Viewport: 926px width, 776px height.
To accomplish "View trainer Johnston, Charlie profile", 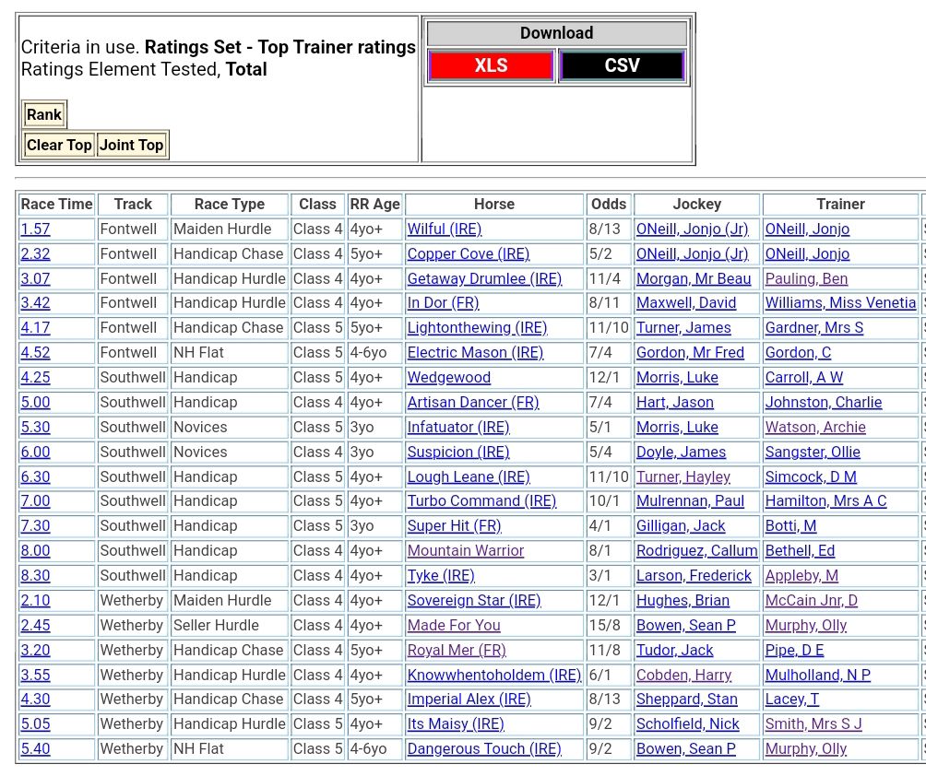I will point(823,402).
